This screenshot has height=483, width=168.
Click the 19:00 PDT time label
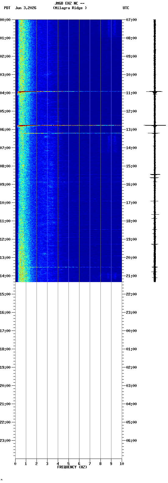tap(5, 367)
